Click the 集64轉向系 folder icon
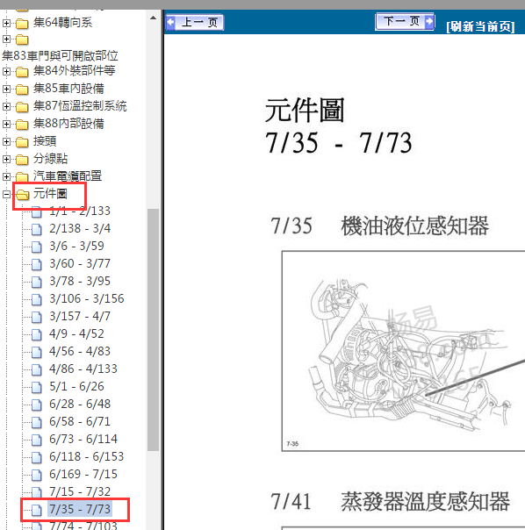Image resolution: width=525 pixels, height=530 pixels. [22, 24]
